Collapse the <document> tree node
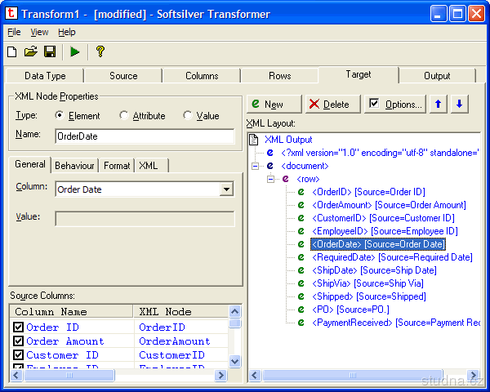Image resolution: width=490 pixels, height=392 pixels. 256,166
